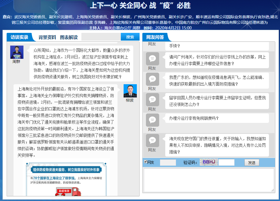280x201 pixels.
Task: Click the name label 柳波 under avatar
Action: click(130, 100)
